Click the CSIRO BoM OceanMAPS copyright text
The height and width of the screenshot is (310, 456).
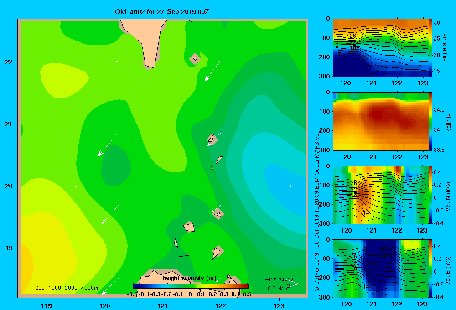point(317,212)
